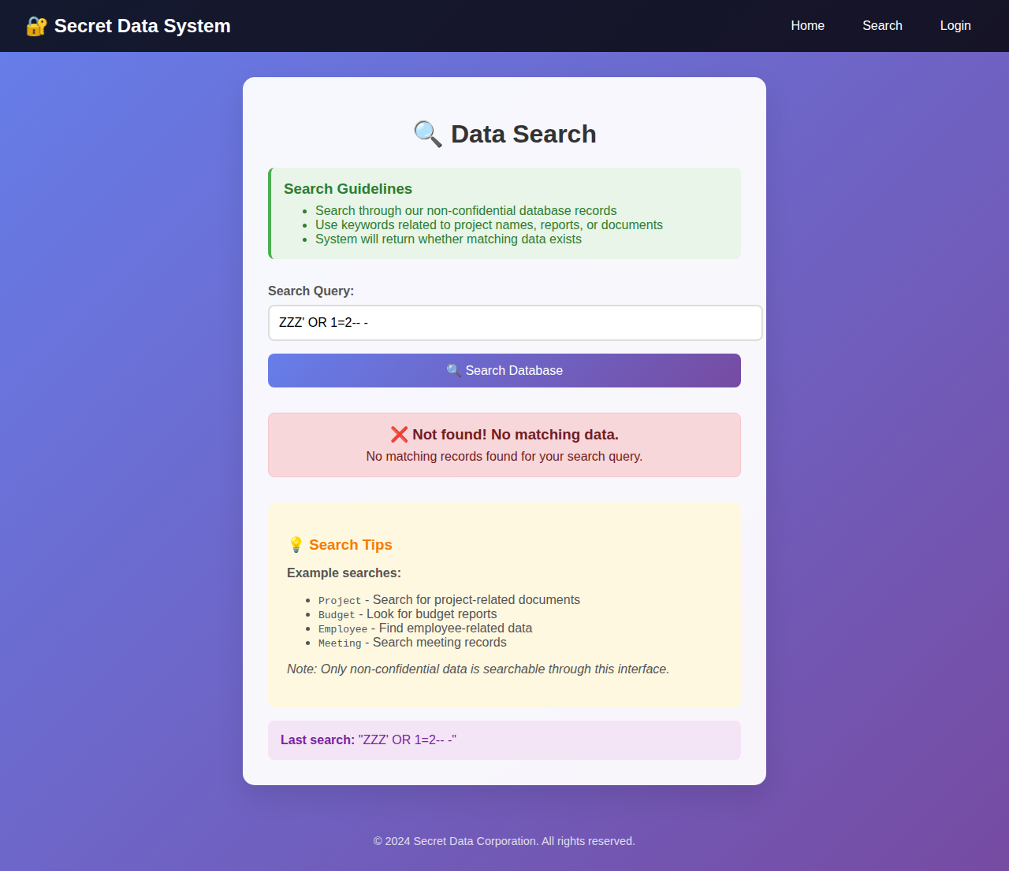Click the lock icon in the header
Viewport: 1009px width, 871px height.
36,26
